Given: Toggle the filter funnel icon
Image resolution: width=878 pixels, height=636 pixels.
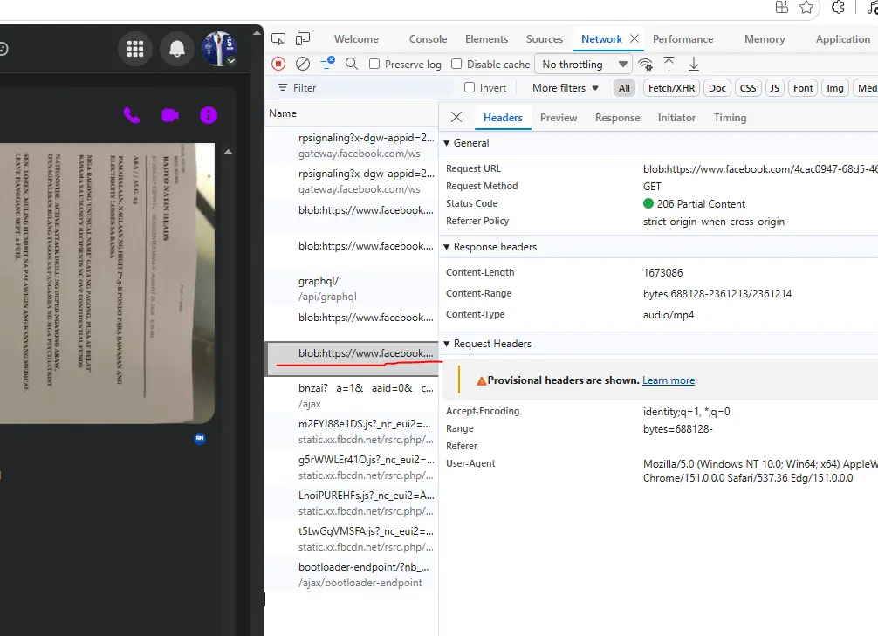Looking at the screenshot, I should [327, 64].
